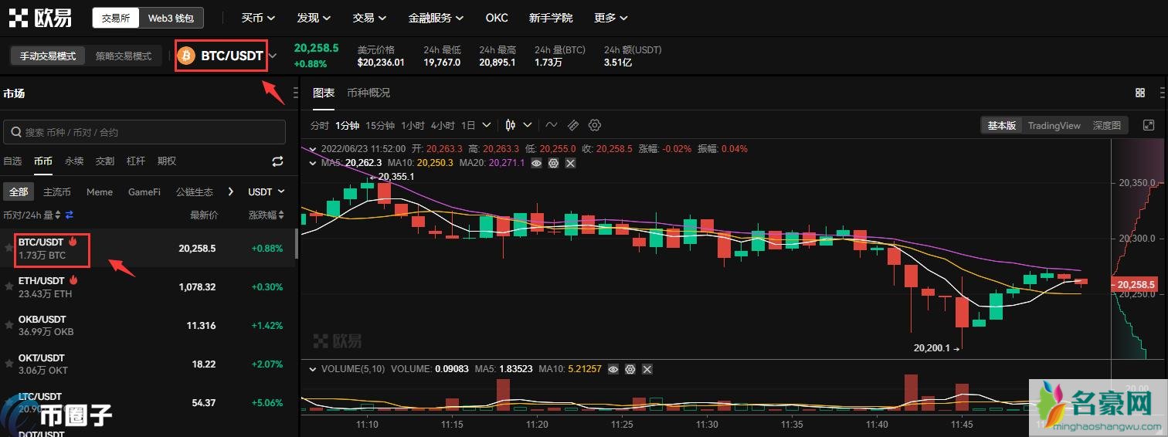Open the USDT quote currency dropdown

(x=267, y=191)
